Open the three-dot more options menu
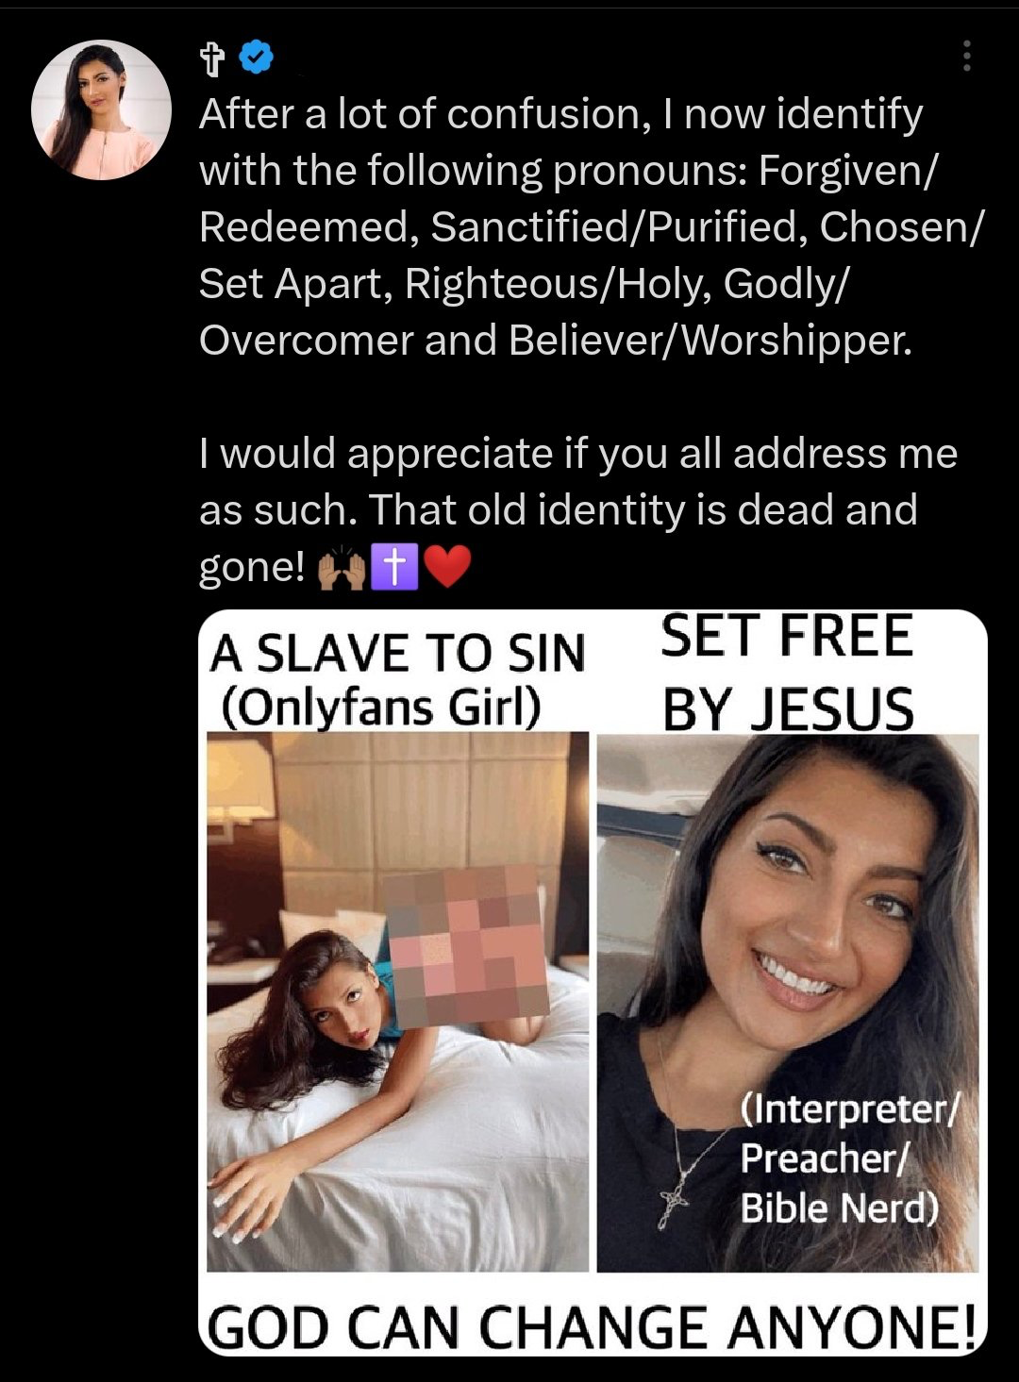Screen dimensions: 1019x1382 [x=966, y=57]
